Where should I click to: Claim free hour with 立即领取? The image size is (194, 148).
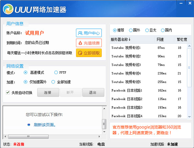[x=89, y=53]
